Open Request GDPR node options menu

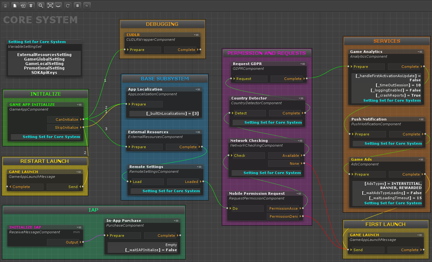(303, 64)
